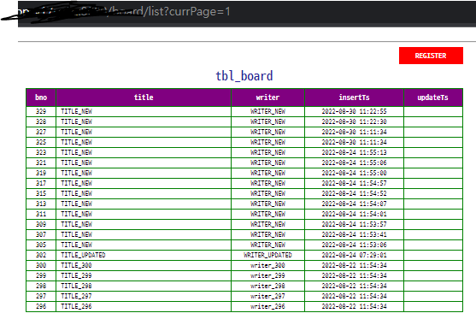Click bno cell 313

(x=41, y=204)
